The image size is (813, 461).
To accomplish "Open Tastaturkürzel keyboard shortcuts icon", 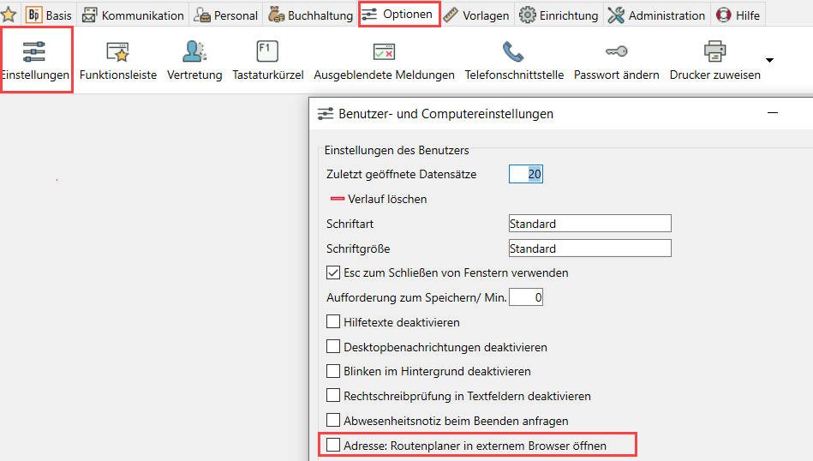I will tap(268, 53).
